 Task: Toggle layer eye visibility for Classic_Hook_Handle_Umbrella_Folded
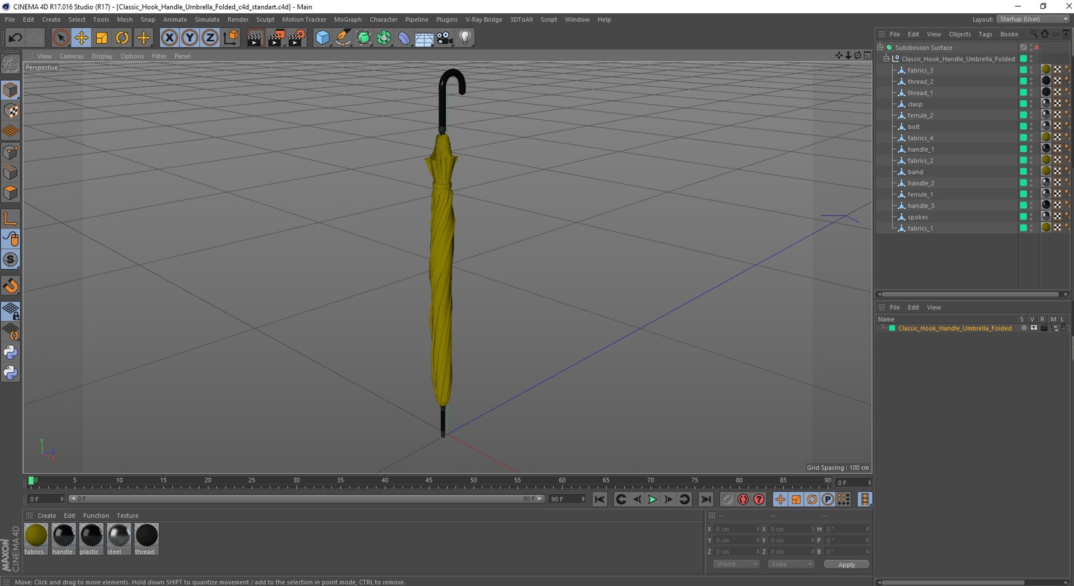(x=1034, y=328)
